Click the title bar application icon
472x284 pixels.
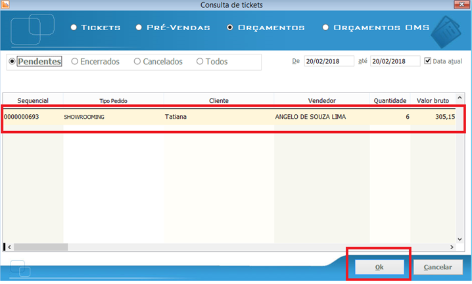5,5
